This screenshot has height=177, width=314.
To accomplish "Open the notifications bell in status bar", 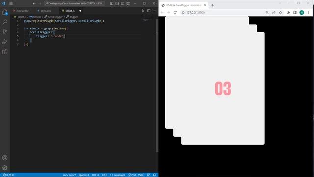I will pyautogui.click(x=154, y=175).
